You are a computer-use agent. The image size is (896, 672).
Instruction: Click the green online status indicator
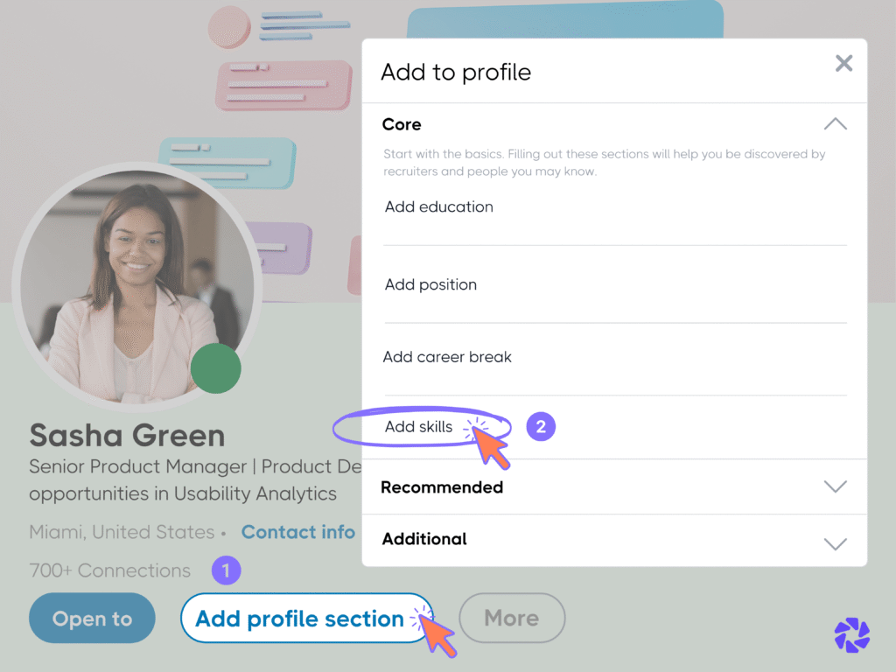click(x=215, y=369)
